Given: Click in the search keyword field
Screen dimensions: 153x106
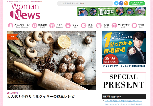Looking at the screenshot, I should coord(85,3).
